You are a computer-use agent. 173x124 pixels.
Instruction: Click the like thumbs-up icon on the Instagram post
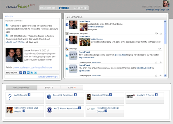tap(161, 34)
